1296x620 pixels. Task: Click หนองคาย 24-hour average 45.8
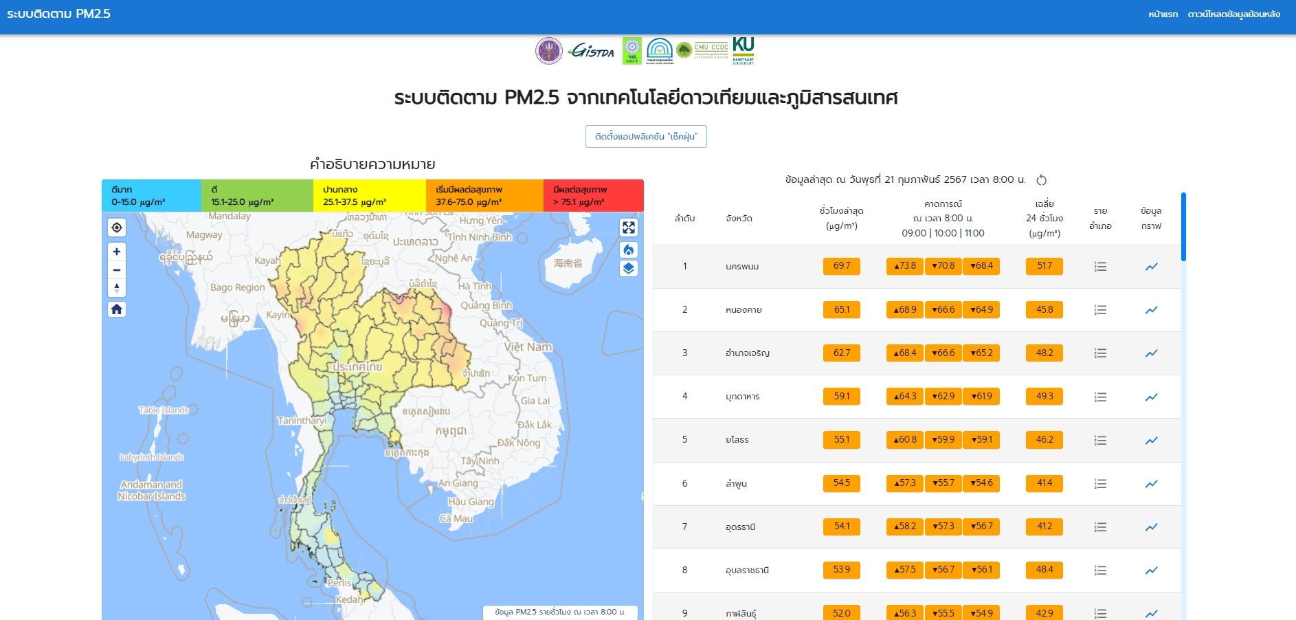1044,310
